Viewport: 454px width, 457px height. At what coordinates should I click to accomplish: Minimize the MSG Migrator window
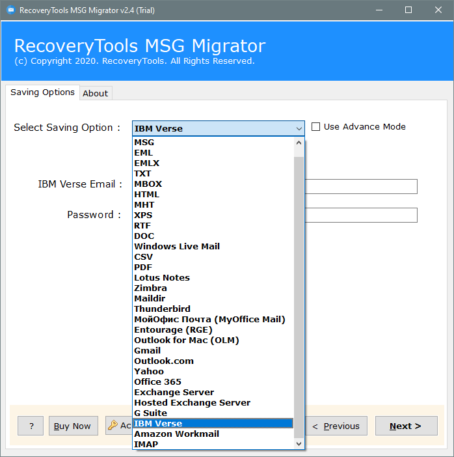click(x=379, y=10)
